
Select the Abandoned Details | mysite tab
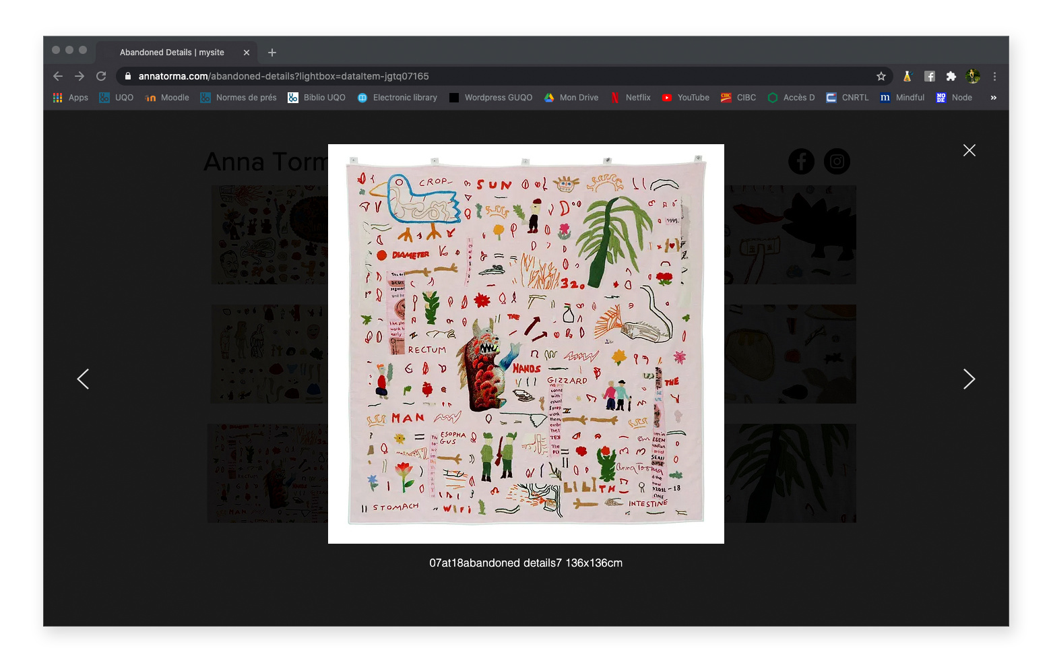(177, 53)
